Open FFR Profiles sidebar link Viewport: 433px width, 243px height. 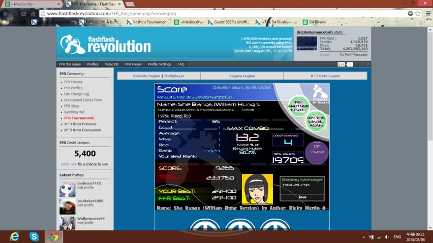73,88
